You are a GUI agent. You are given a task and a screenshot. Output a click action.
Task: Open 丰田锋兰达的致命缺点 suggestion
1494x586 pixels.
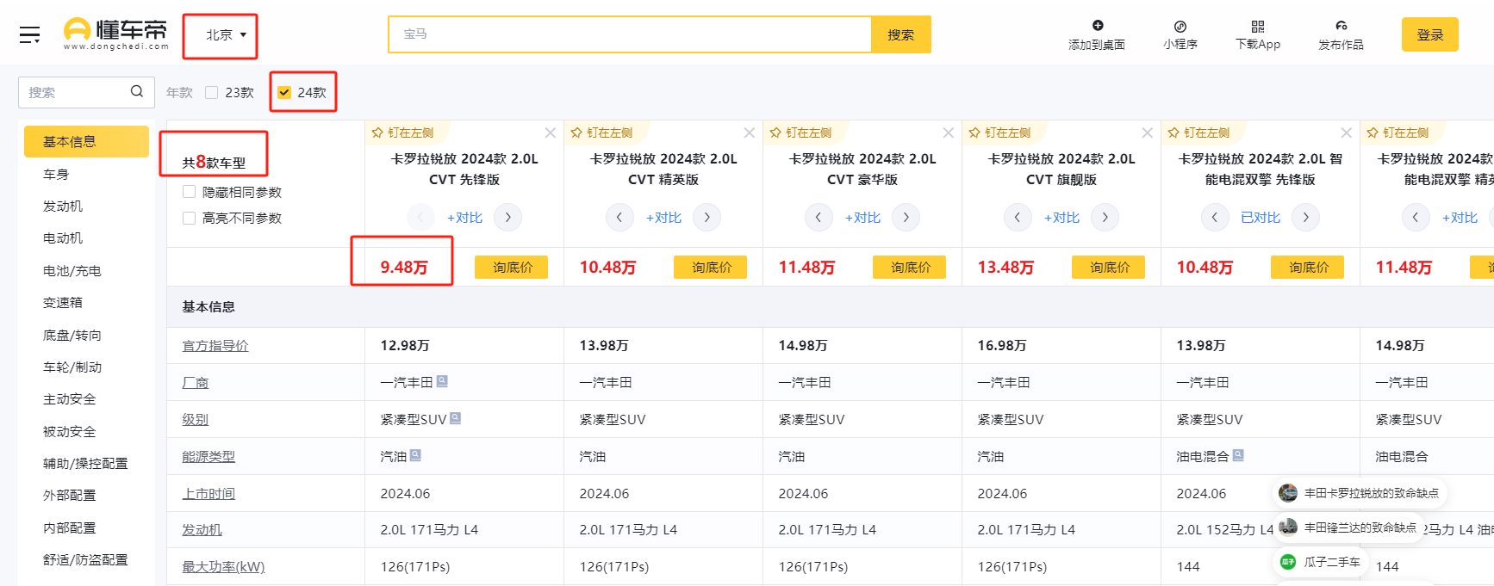tap(1348, 527)
